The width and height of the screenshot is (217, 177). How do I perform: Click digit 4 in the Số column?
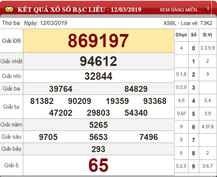point(194,101)
